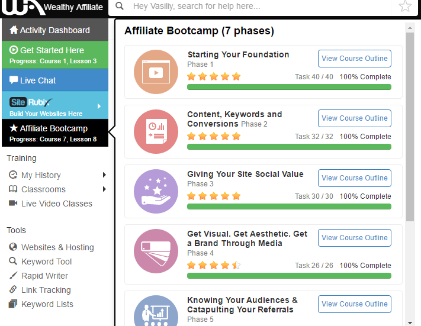The height and width of the screenshot is (326, 421).
Task: Expand the My History submenu arrow
Action: tap(104, 175)
